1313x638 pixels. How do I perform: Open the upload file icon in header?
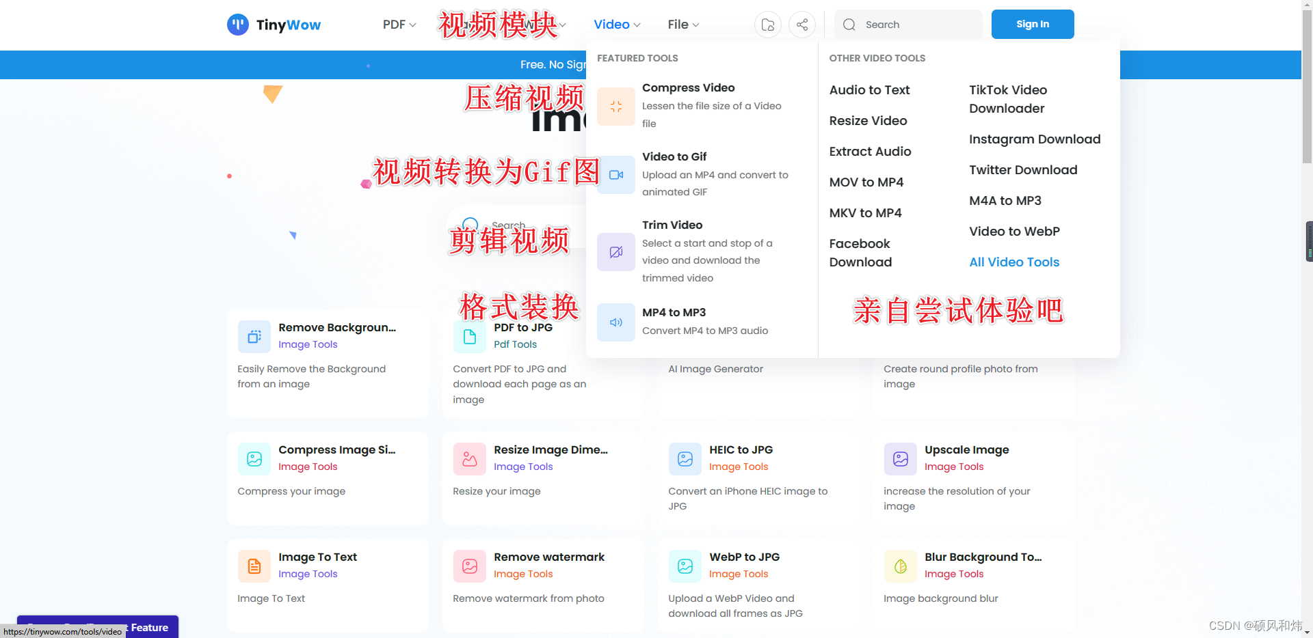[x=767, y=25]
